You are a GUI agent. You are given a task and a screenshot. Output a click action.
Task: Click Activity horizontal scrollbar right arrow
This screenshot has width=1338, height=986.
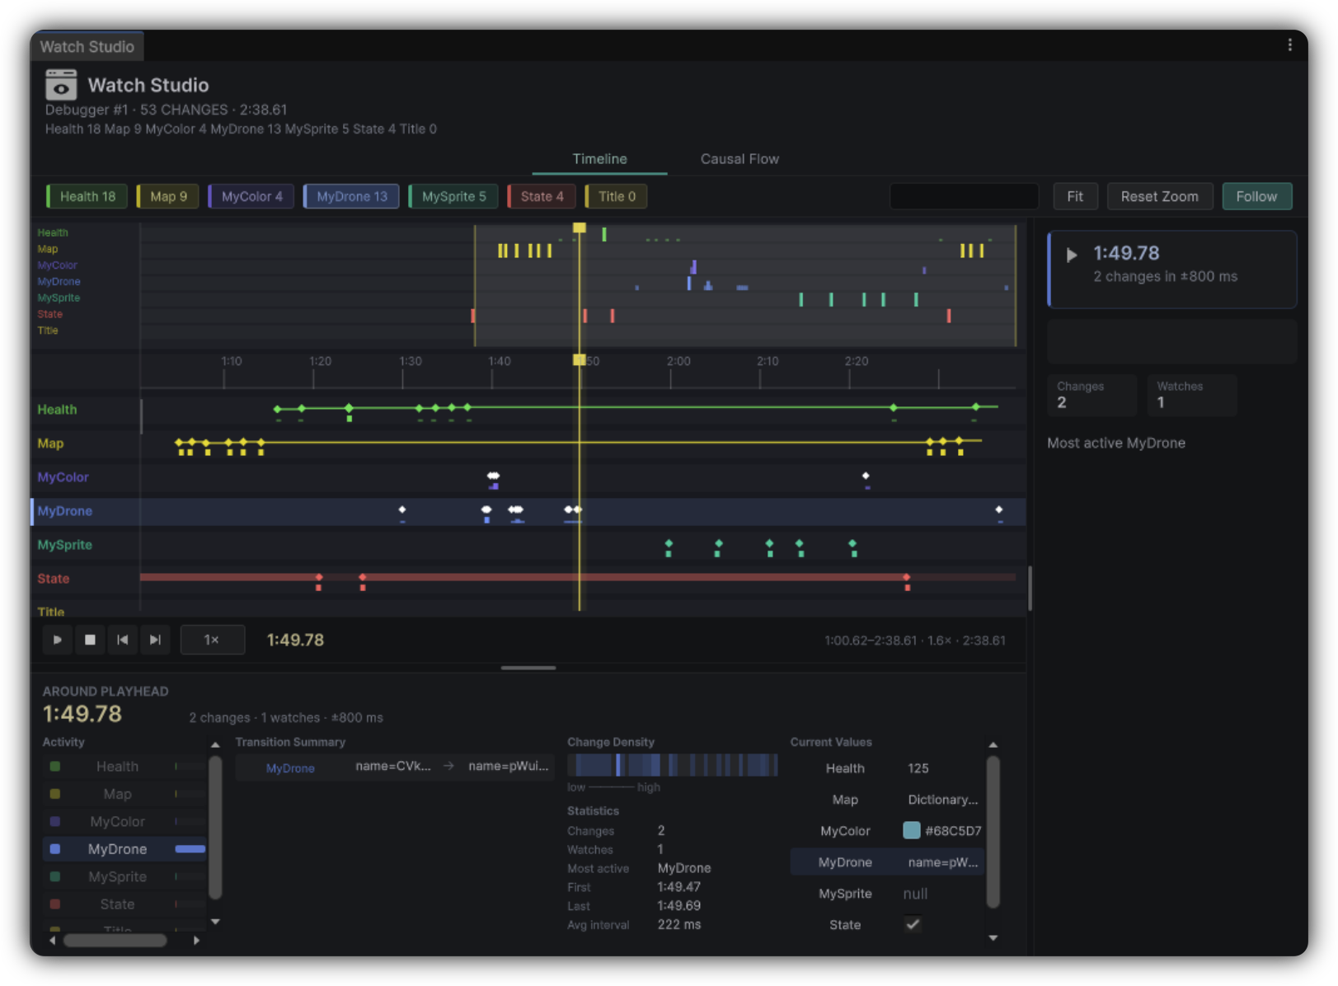[x=196, y=940]
